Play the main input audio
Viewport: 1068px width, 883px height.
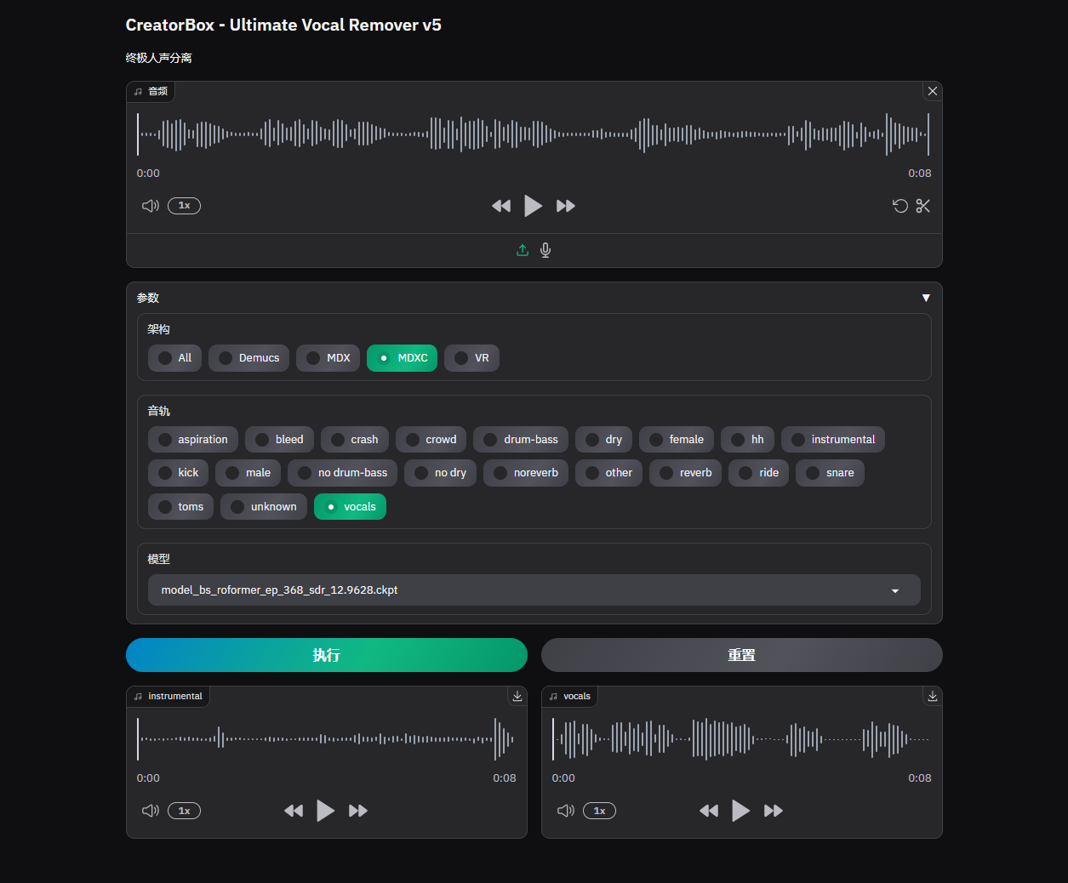[533, 206]
